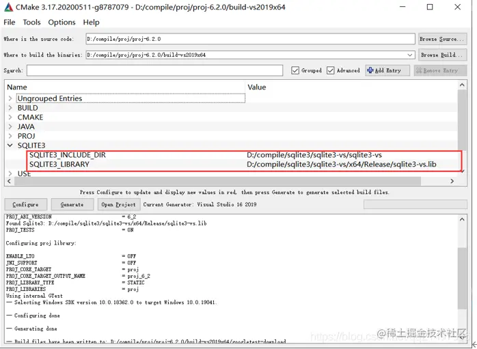
Task: Click the SQLITE3_LIBRARY value sqlite3-vs.lib path
Action: point(342,165)
